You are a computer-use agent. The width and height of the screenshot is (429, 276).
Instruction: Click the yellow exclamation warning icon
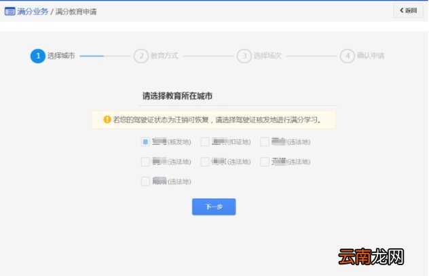coord(107,120)
